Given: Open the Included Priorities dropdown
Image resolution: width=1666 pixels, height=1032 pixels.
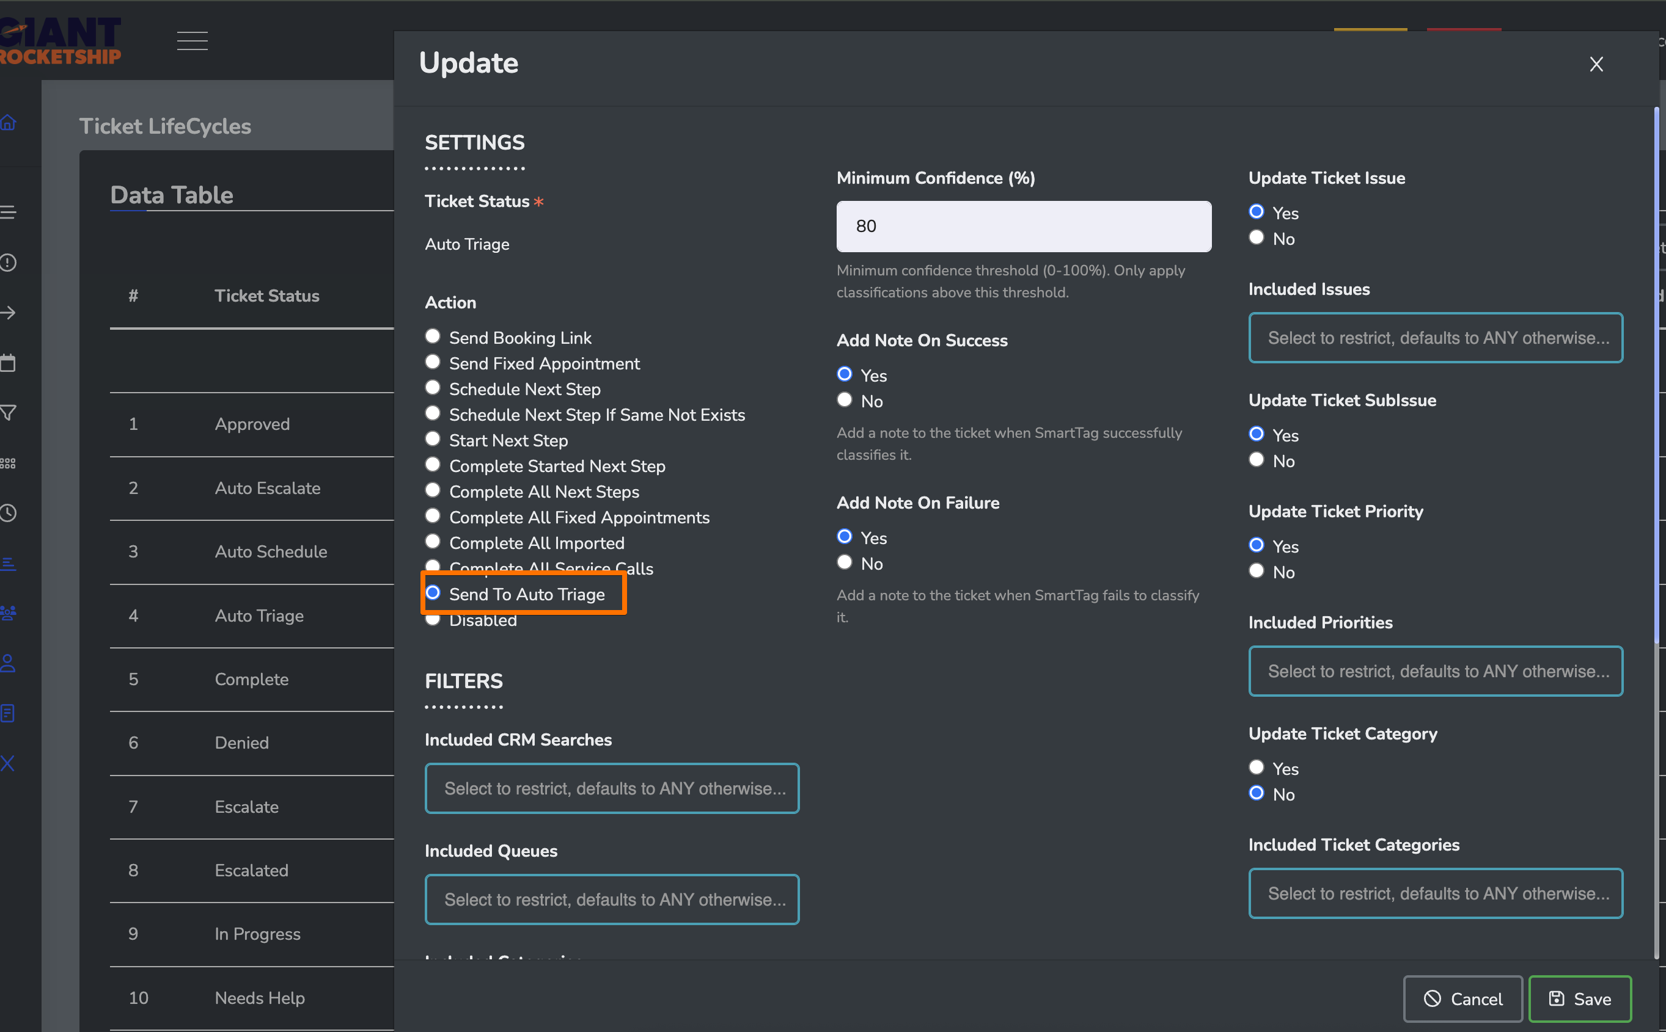Looking at the screenshot, I should (x=1435, y=671).
